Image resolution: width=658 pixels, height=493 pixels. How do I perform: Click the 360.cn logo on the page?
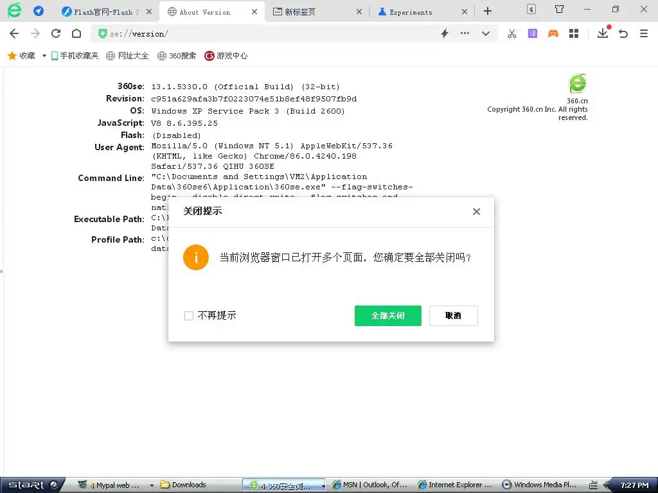coord(578,83)
